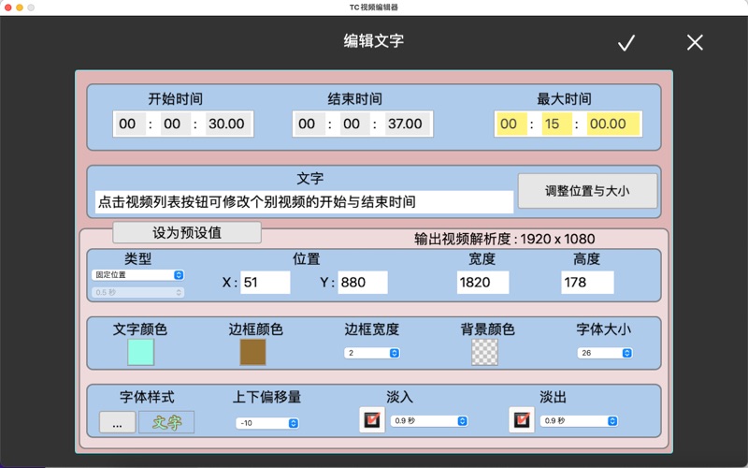748x468 pixels.
Task: Click the X position field showing 51
Action: pyautogui.click(x=266, y=283)
